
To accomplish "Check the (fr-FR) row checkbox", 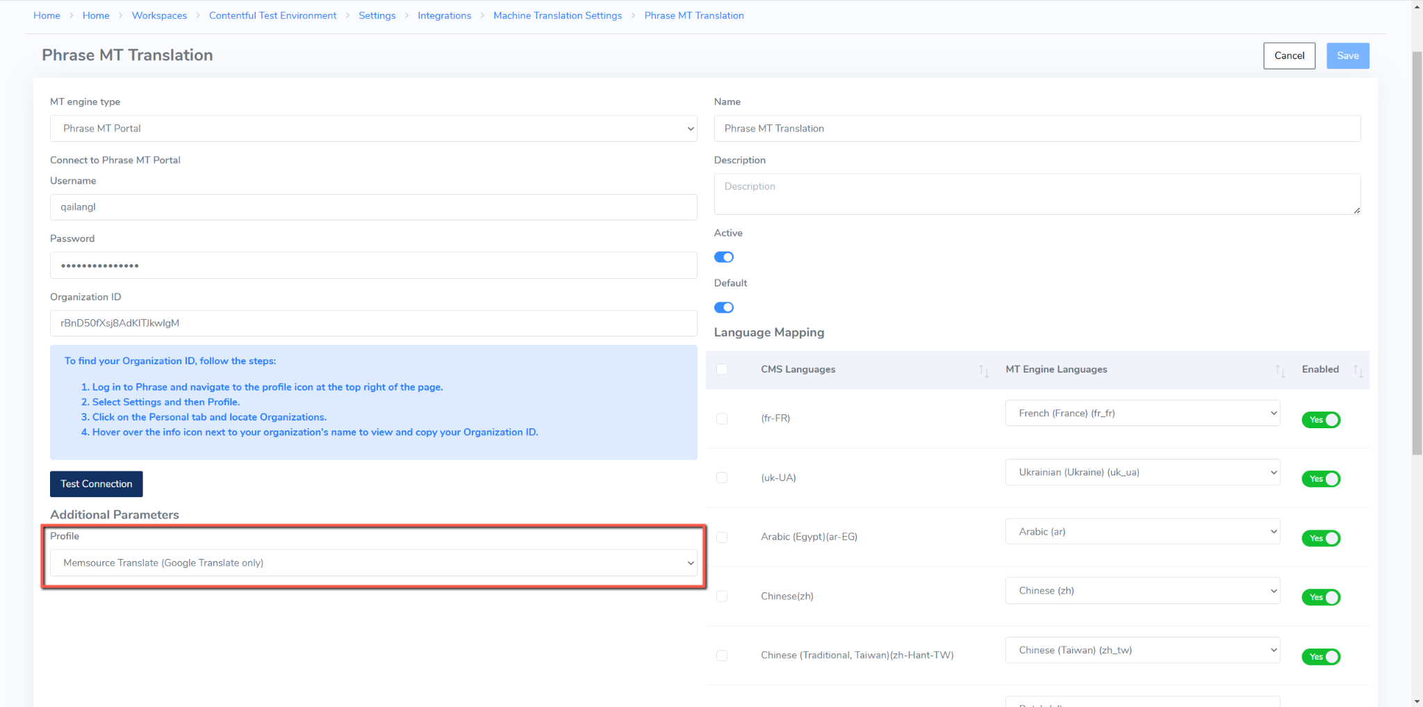I will point(722,418).
